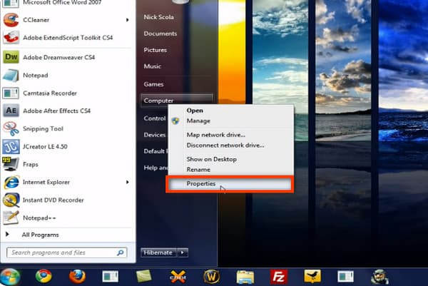Choose Properties in the context menu
The image size is (428, 286).
point(230,184)
